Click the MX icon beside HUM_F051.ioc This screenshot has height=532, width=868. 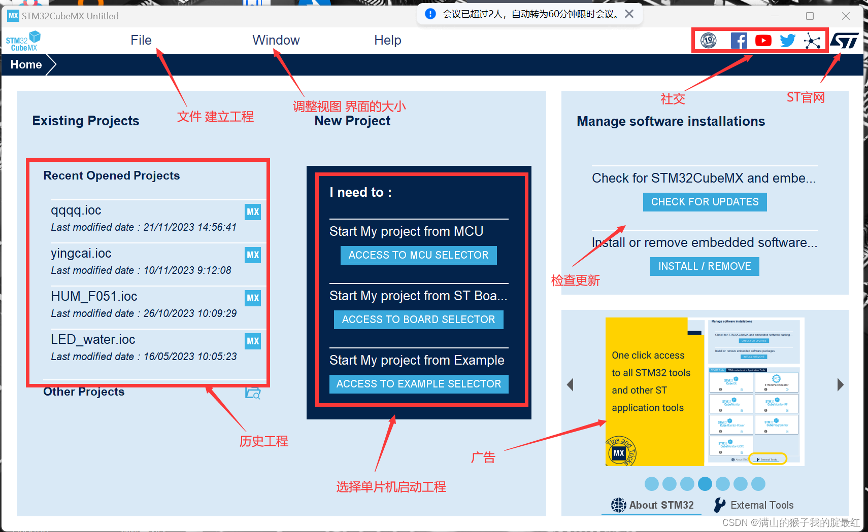coord(253,298)
